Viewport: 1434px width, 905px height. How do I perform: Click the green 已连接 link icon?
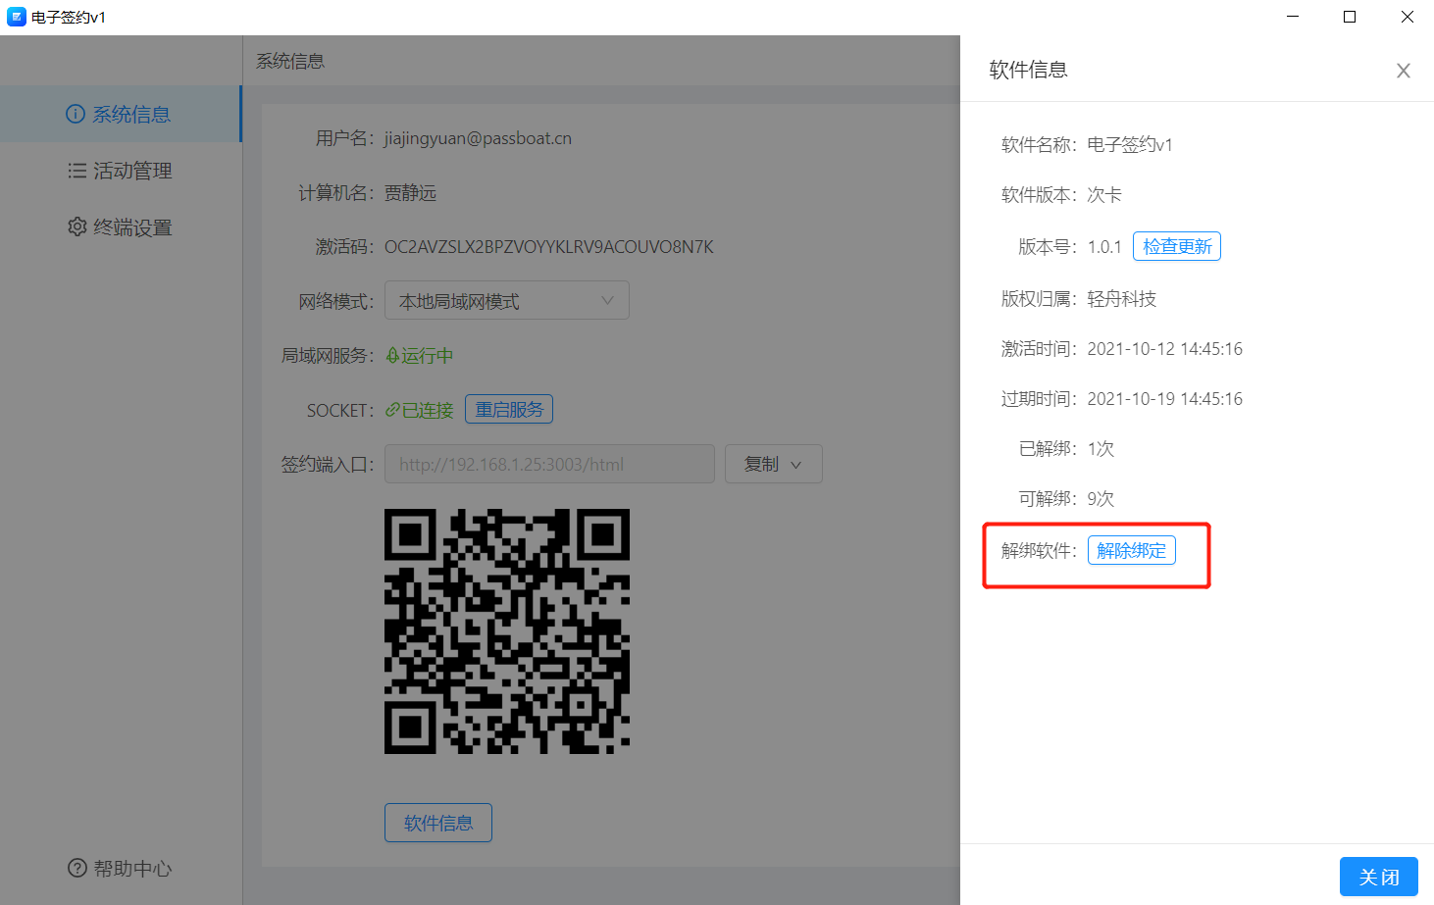(392, 410)
